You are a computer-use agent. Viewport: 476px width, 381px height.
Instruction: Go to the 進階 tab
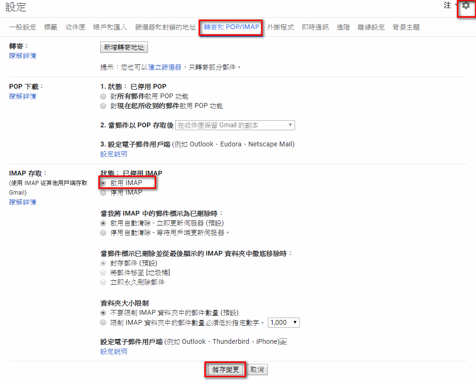coord(343,27)
